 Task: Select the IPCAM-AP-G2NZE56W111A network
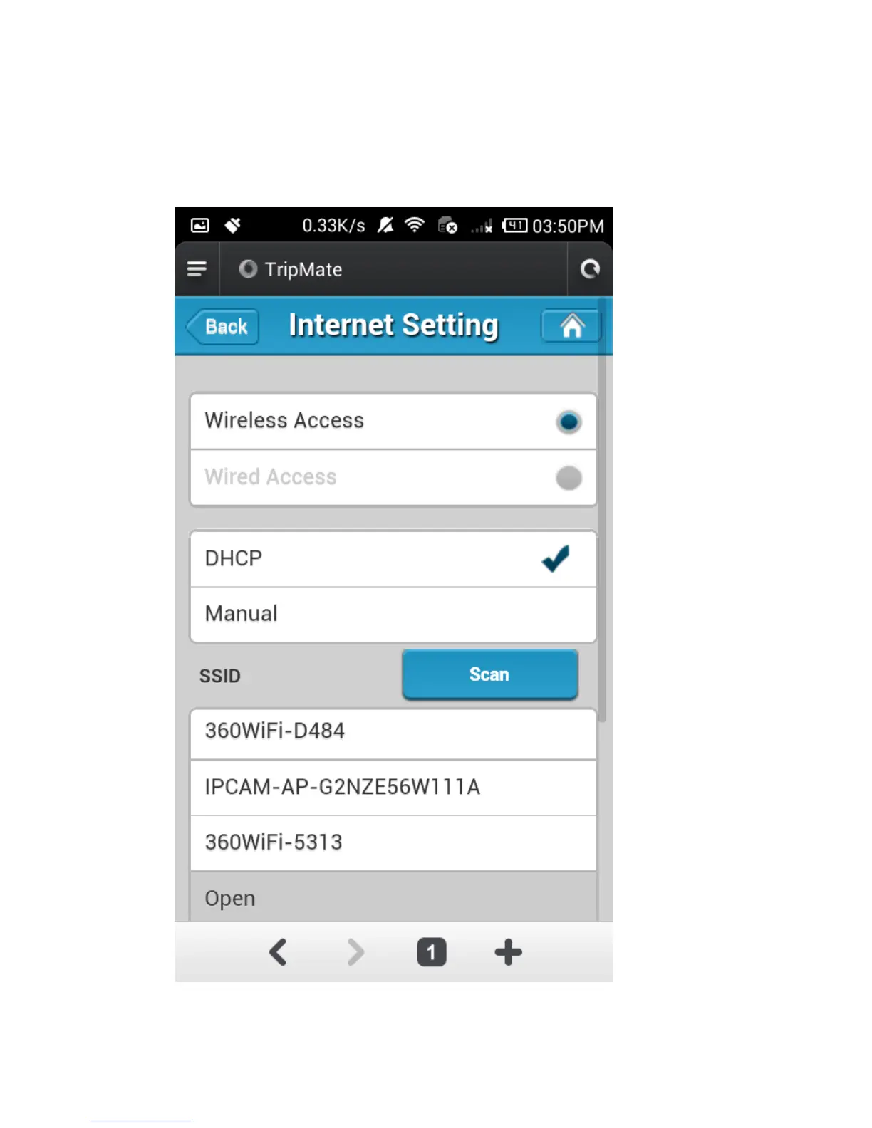click(393, 788)
